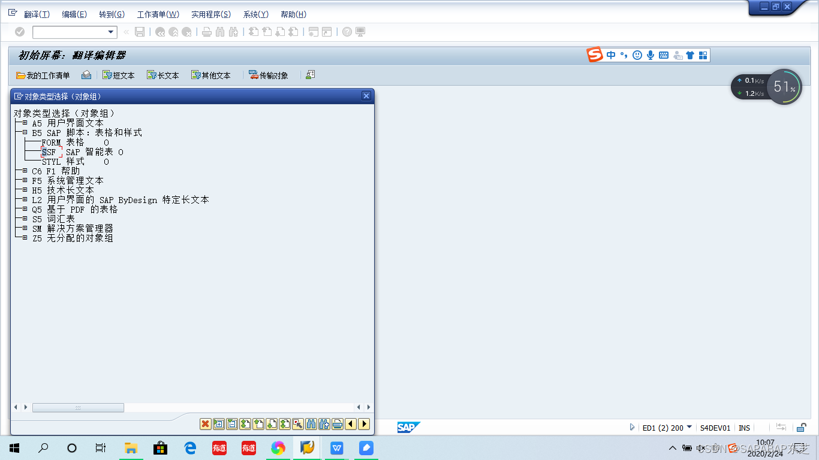
Task: Expand the C6 F1 帮助 tree node
Action: [25, 171]
